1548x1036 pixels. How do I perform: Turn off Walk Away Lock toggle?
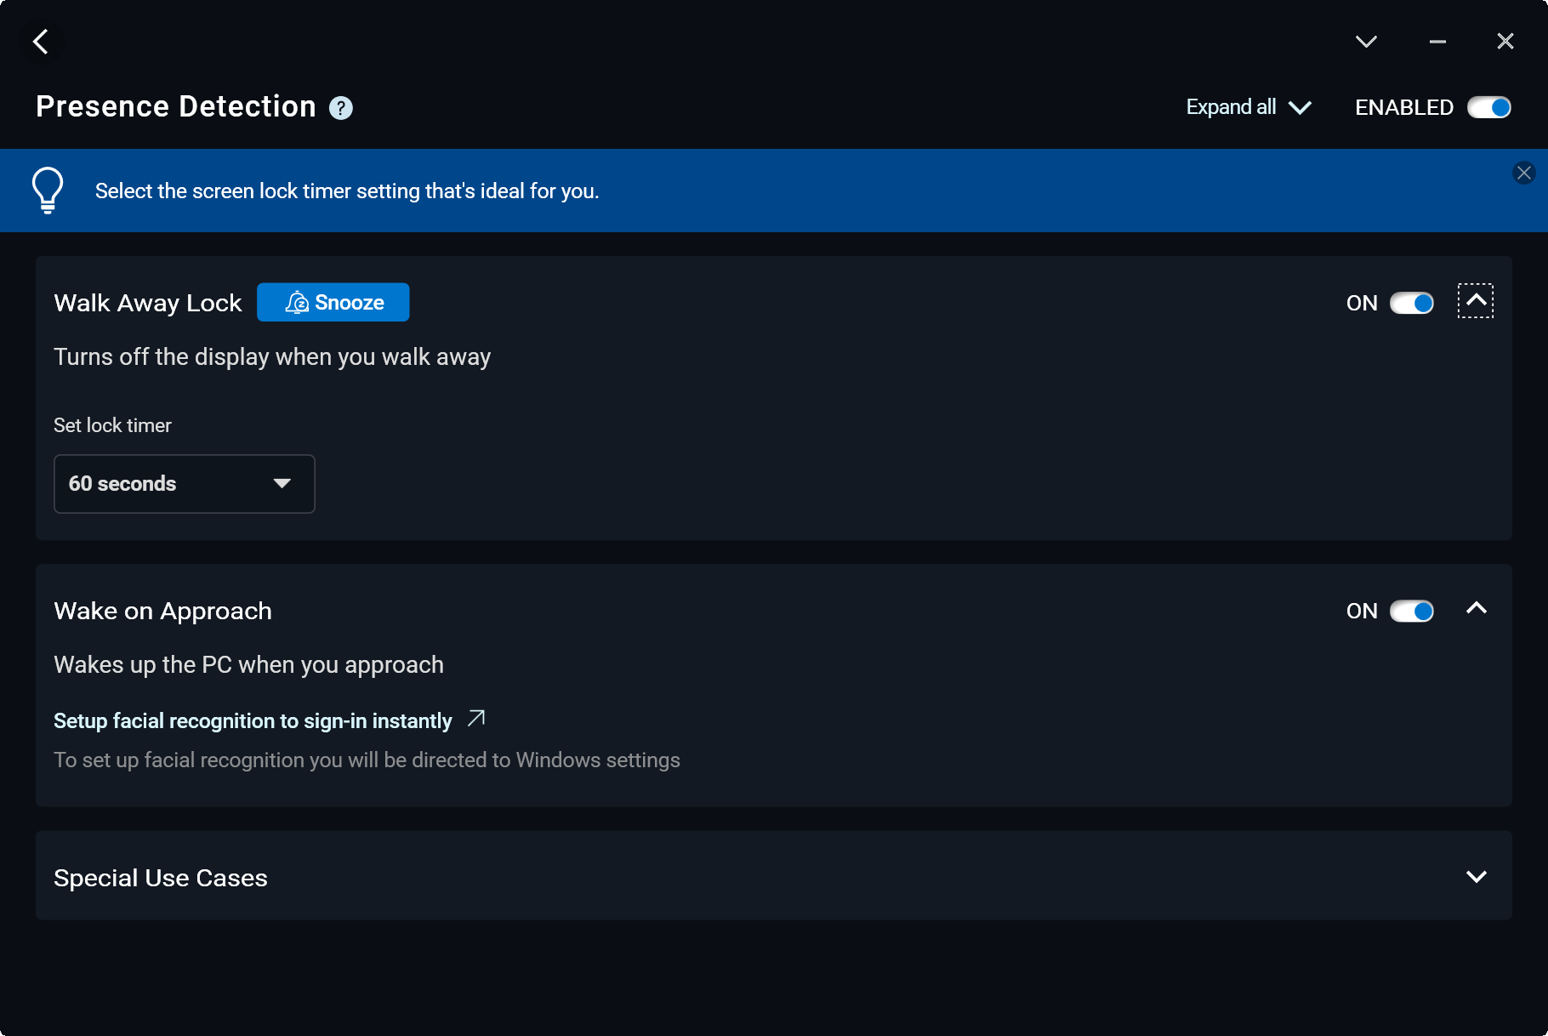click(1412, 304)
